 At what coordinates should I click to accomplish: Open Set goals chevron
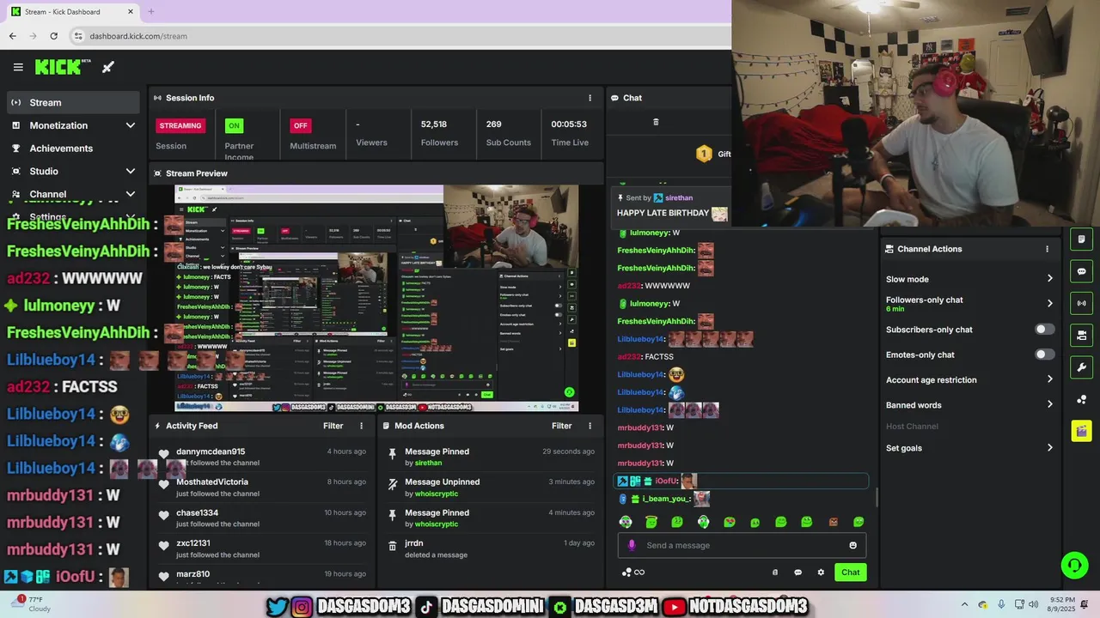pyautogui.click(x=1049, y=448)
